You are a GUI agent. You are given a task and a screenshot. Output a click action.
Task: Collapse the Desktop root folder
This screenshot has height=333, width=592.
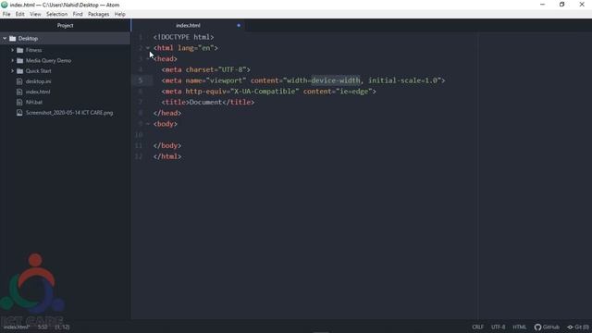coord(5,39)
